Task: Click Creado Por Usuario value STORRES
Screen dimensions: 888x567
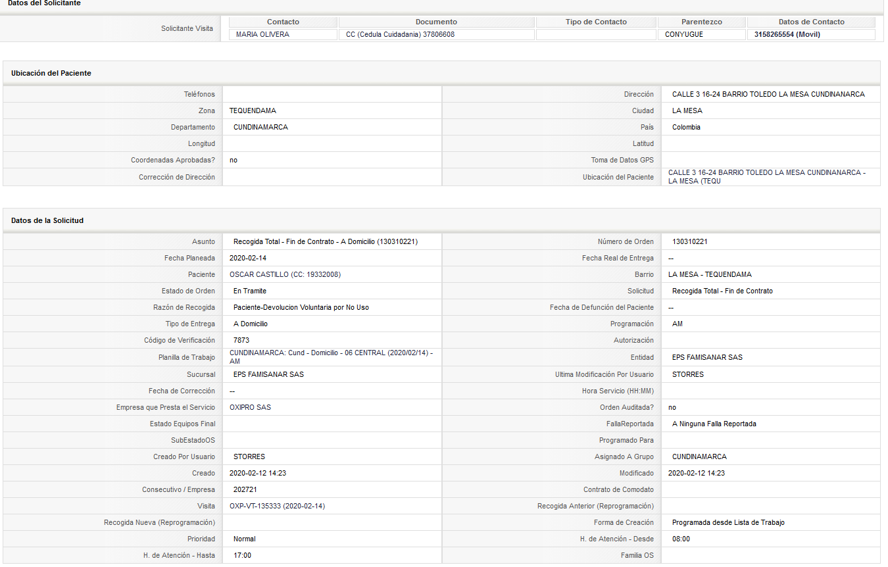Action: click(x=249, y=456)
